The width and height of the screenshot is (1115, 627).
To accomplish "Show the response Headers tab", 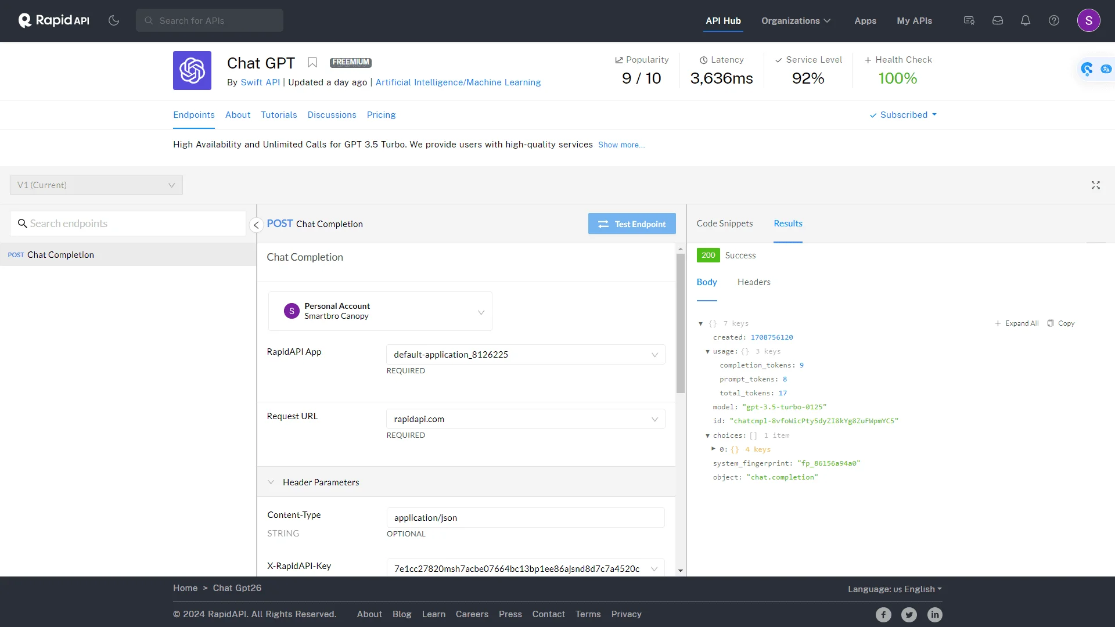I will 754,282.
